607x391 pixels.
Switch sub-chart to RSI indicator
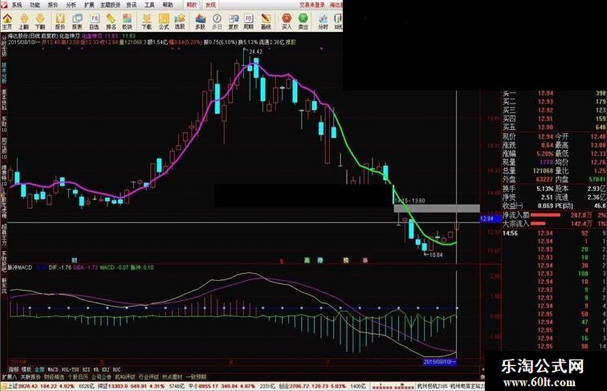pos(86,370)
